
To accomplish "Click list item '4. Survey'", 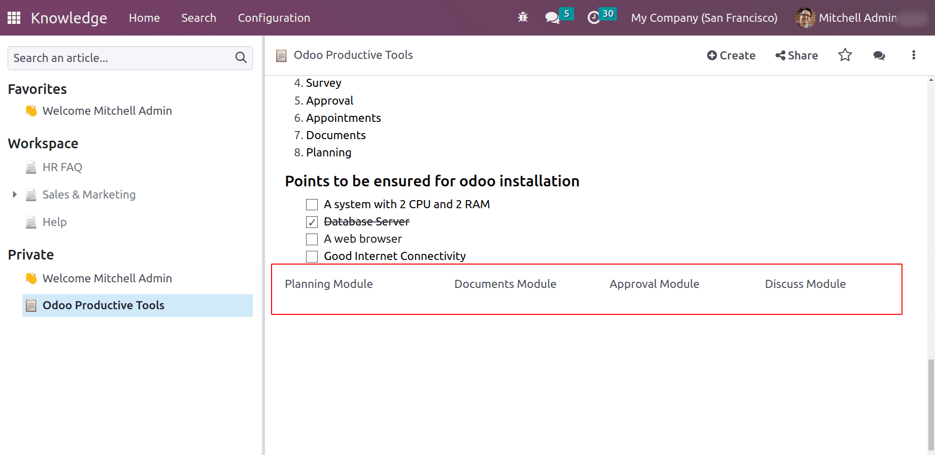I will (x=318, y=83).
